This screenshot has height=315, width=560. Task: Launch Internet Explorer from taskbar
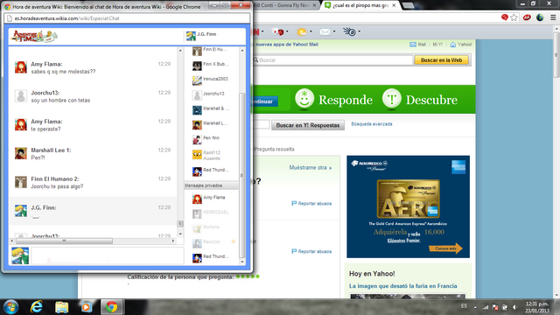[36, 307]
